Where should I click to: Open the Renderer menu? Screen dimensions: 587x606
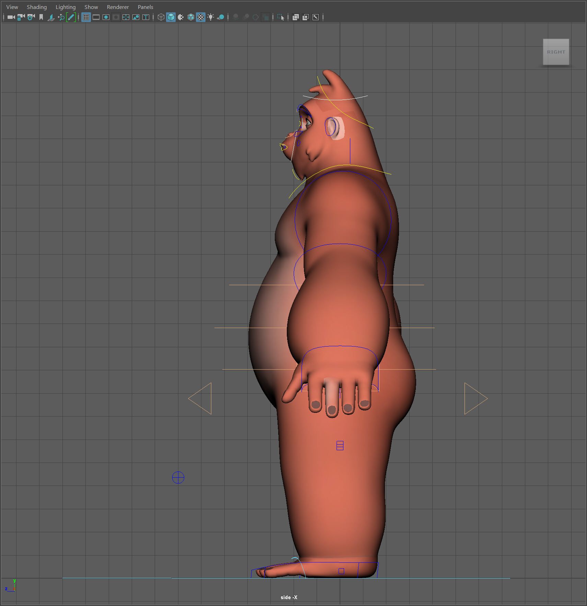coord(118,7)
